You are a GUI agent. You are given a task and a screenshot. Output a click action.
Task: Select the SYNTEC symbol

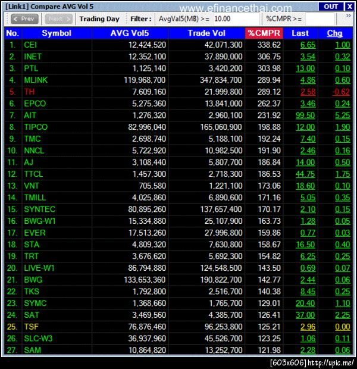click(39, 209)
